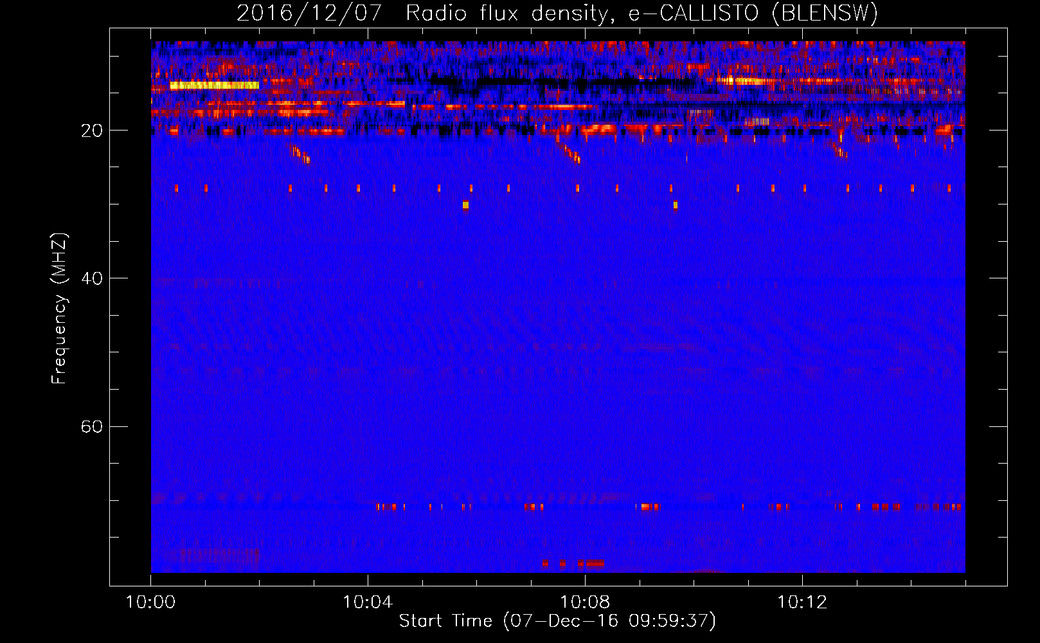Click the 10:08 time tick label
This screenshot has height=643, width=1040.
click(585, 602)
